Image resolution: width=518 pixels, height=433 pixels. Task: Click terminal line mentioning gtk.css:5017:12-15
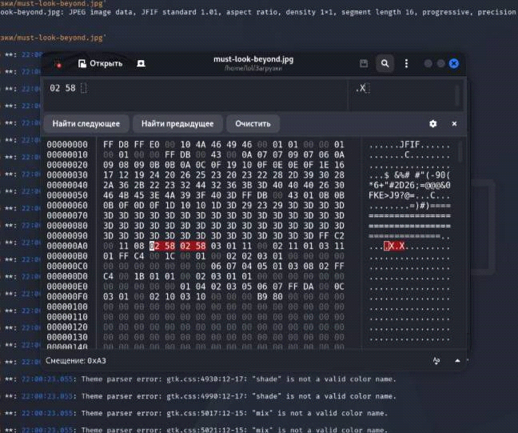[x=234, y=413]
